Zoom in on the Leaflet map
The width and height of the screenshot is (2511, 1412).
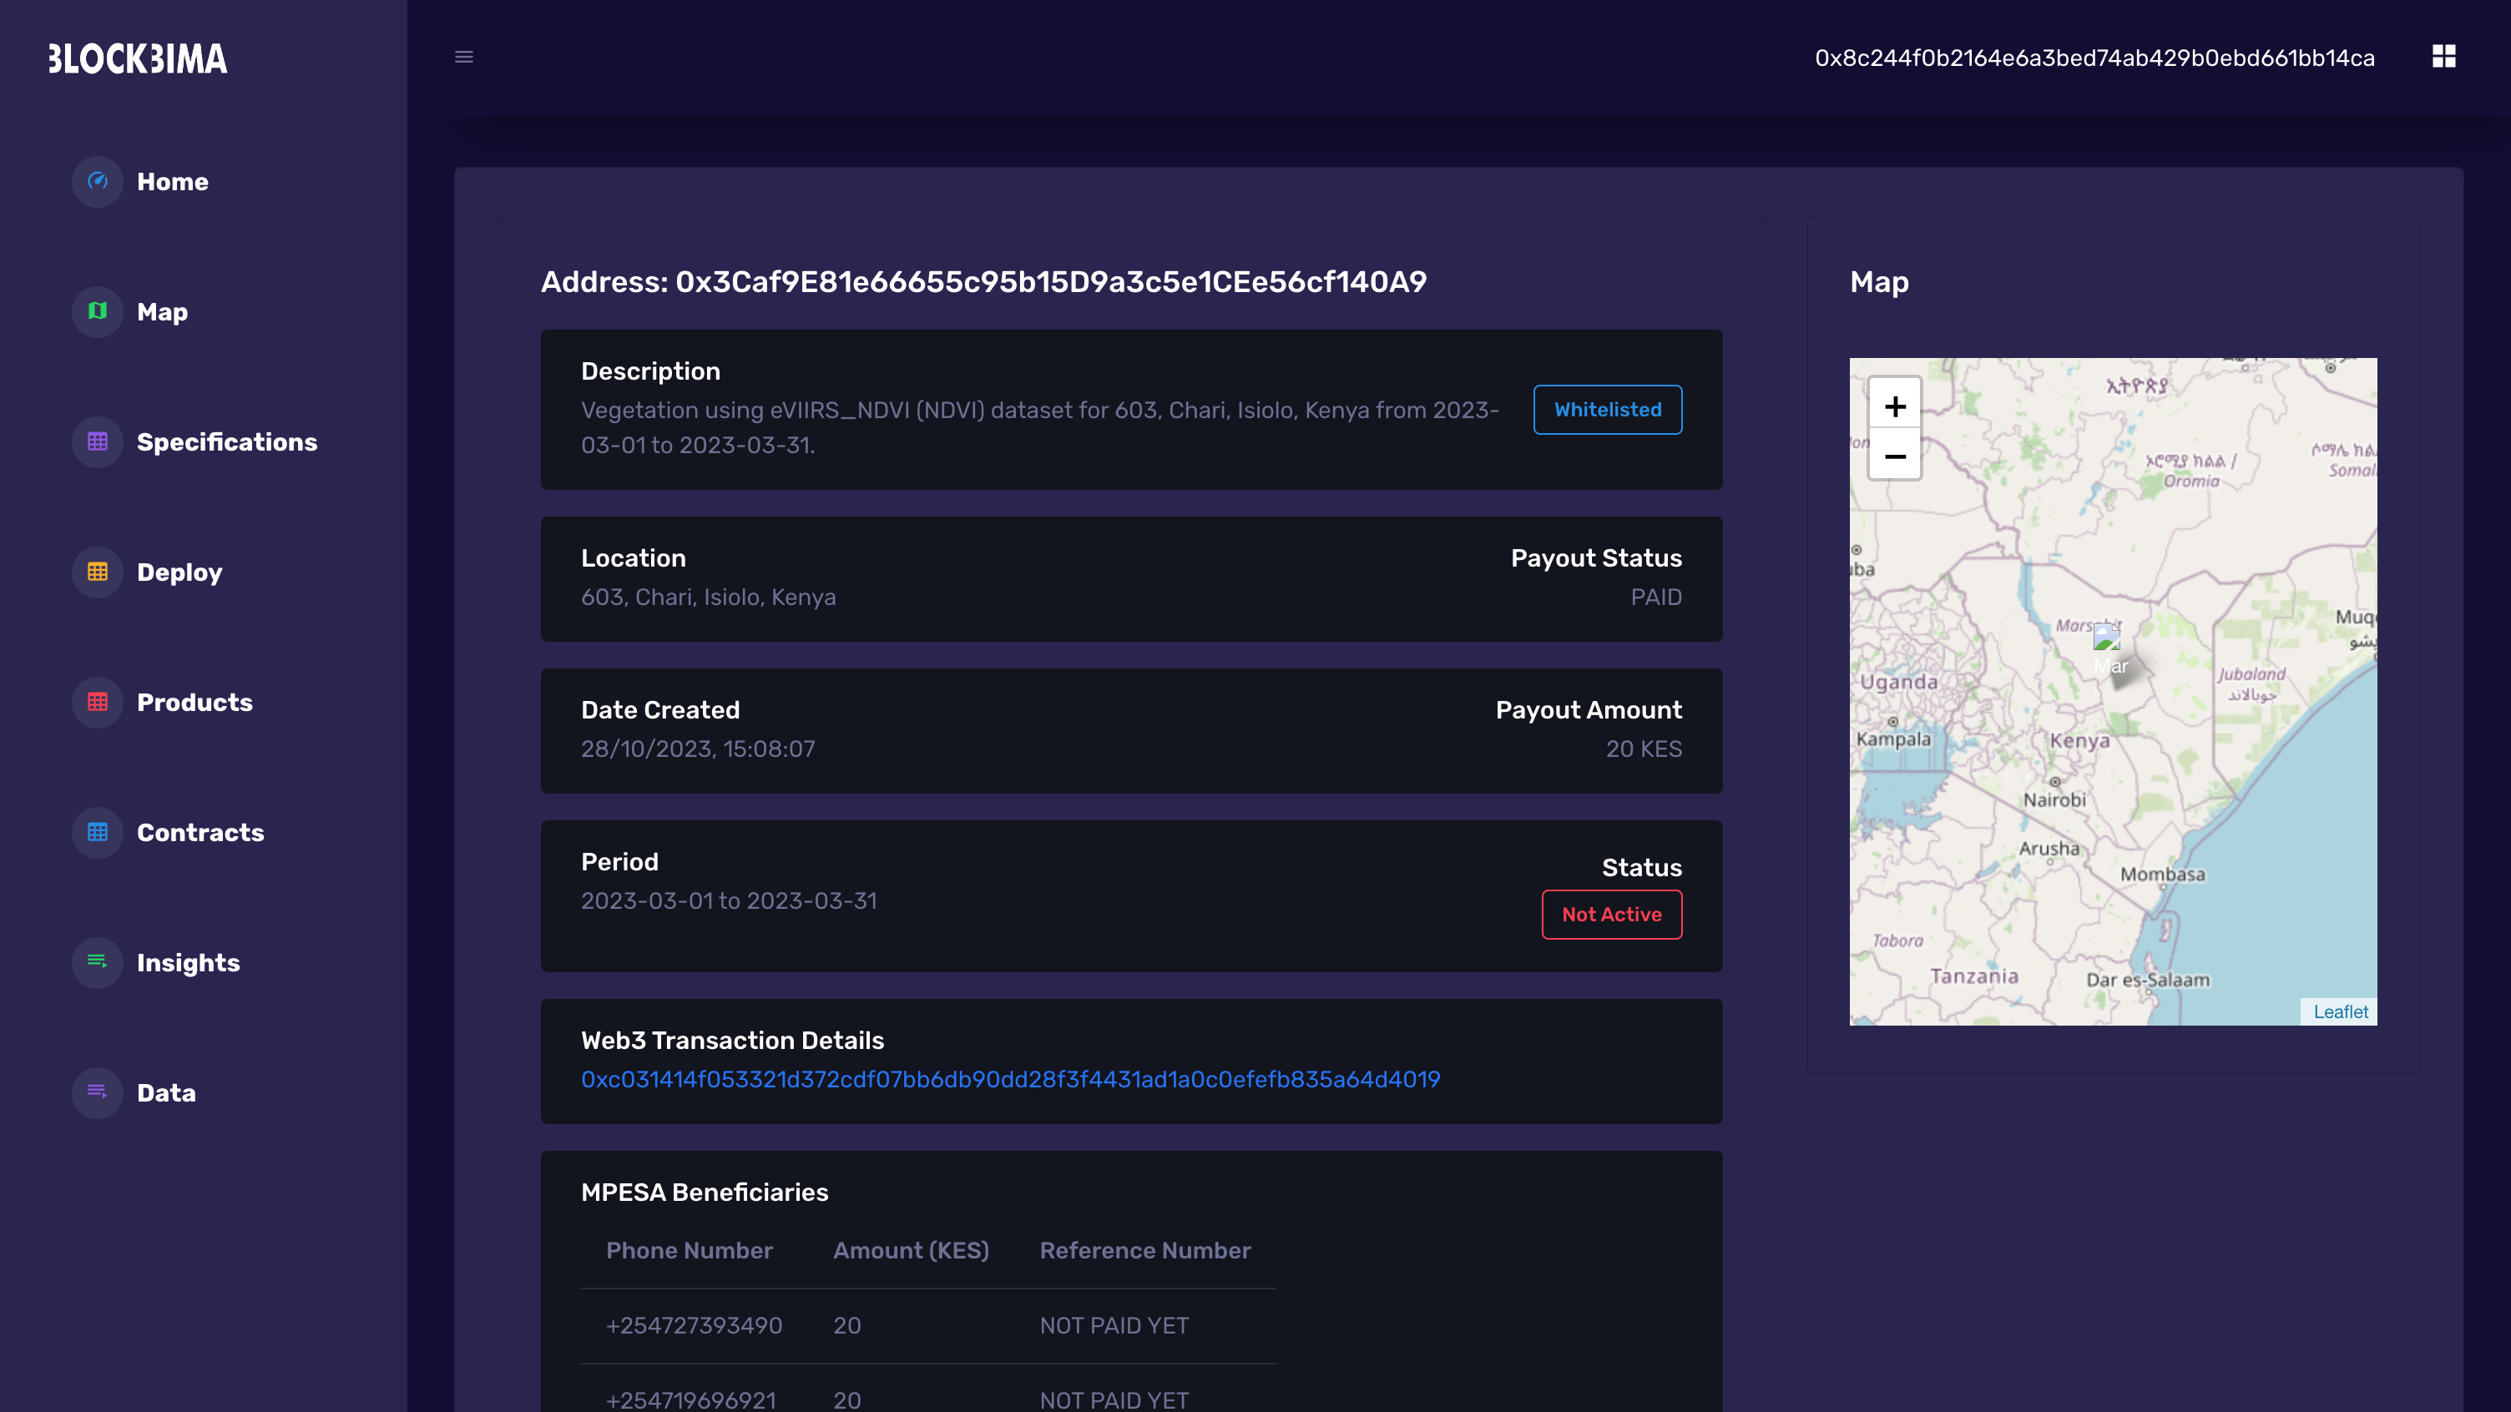point(1894,406)
